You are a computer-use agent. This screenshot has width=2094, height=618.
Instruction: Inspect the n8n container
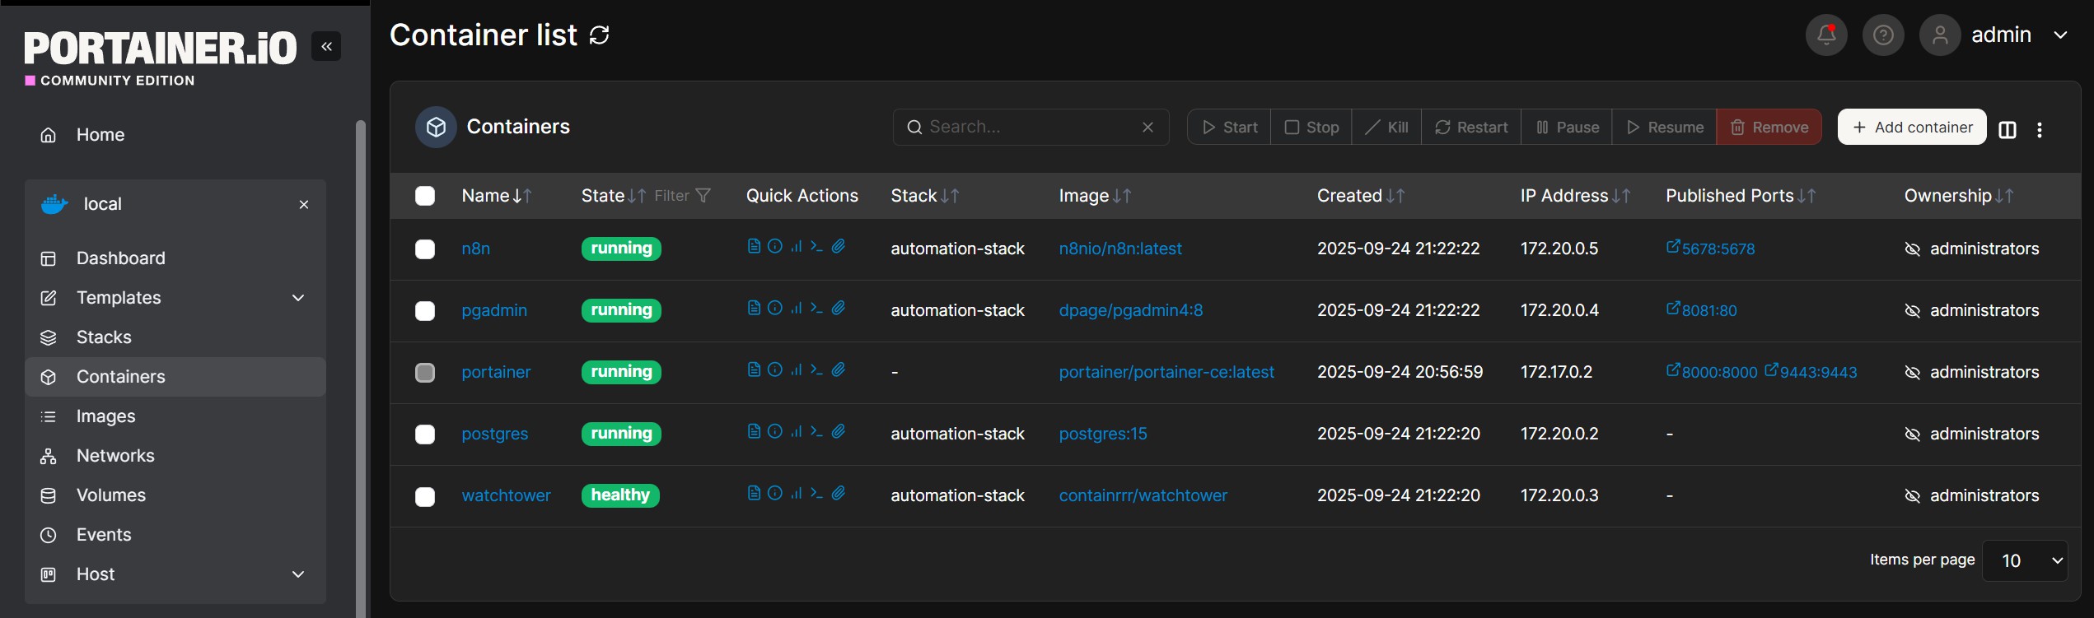(775, 246)
